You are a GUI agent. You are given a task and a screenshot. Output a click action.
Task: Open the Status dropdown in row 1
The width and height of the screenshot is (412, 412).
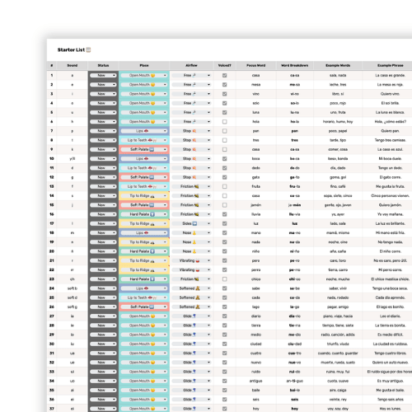coord(103,75)
